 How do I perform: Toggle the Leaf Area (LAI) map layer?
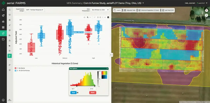click(x=168, y=10)
